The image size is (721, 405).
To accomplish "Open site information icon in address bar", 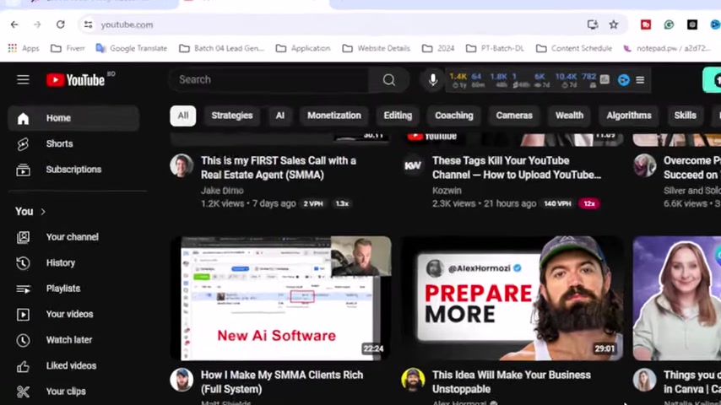I will click(x=88, y=24).
